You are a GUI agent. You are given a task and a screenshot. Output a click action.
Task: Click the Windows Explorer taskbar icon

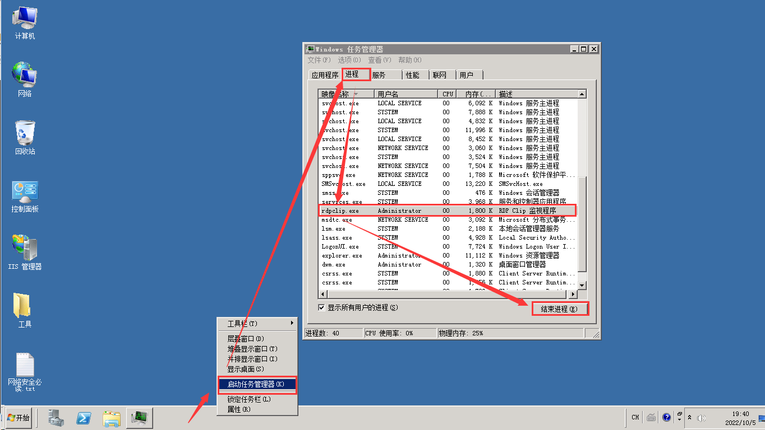tap(112, 418)
